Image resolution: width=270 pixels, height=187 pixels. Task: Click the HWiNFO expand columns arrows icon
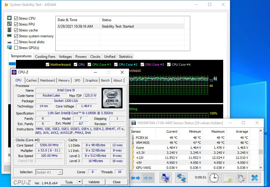click(135, 178)
